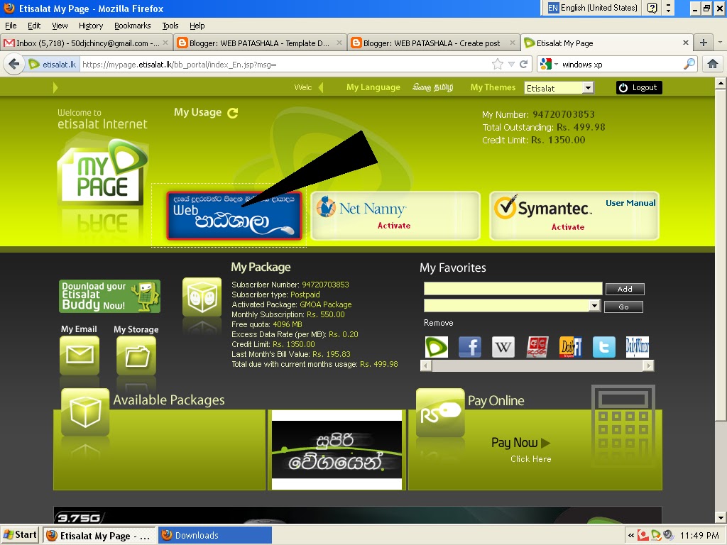Open the Wikipedia favorite icon

[x=503, y=347]
